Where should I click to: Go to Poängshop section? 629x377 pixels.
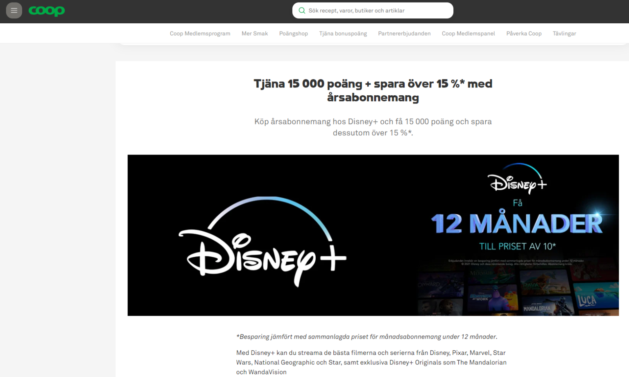294,34
